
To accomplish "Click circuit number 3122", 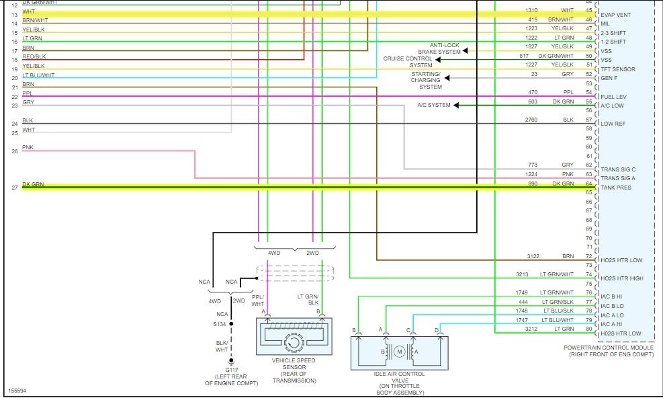I will tap(533, 256).
